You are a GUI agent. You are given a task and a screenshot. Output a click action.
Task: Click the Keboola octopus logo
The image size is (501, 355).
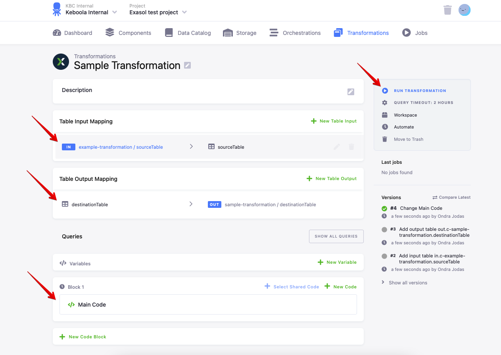57,10
